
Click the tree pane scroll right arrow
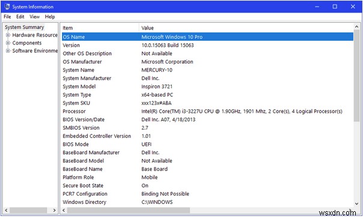coord(55,211)
